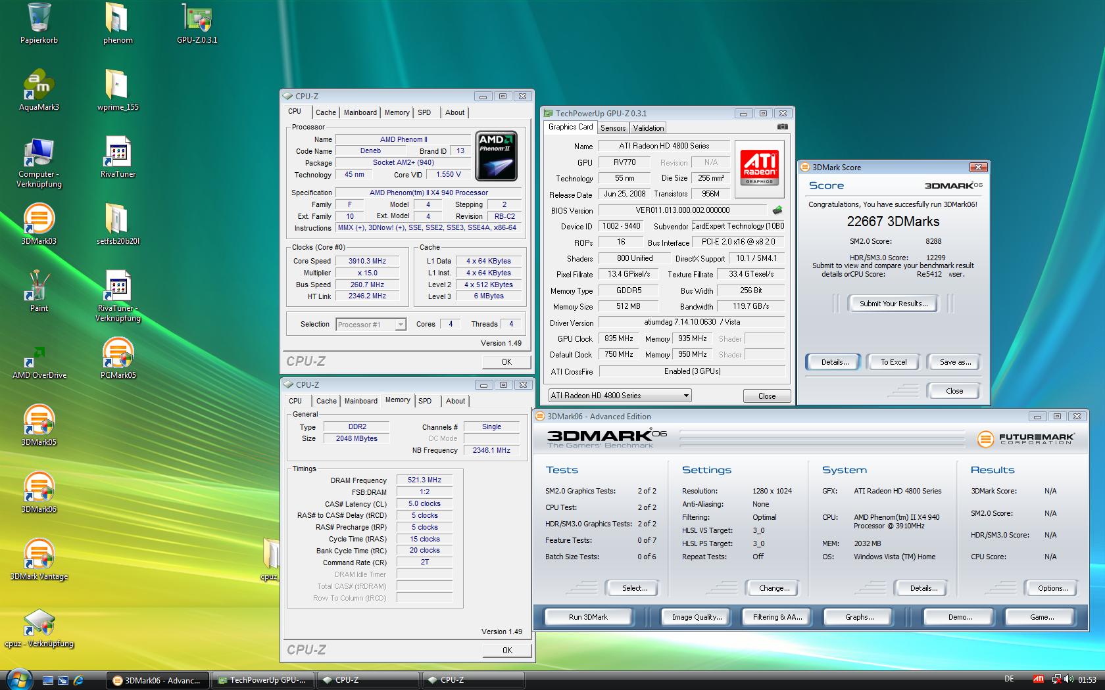The height and width of the screenshot is (690, 1105).
Task: Switch to TechPowerUp GPU-Z taskbar button
Action: point(262,680)
